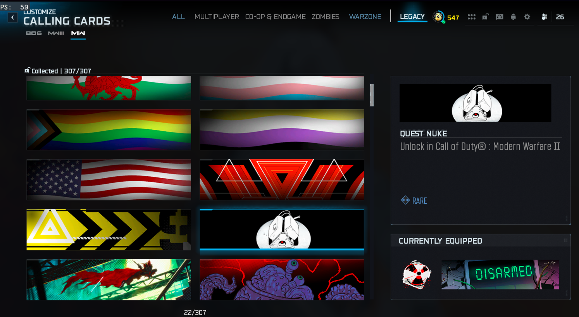The height and width of the screenshot is (317, 579).
Task: Open the settings gear icon
Action: tap(527, 17)
